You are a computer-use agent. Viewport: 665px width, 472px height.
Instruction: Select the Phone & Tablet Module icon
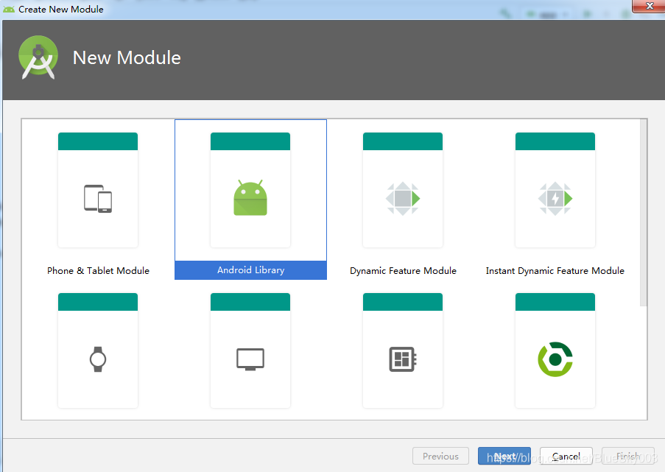point(98,199)
